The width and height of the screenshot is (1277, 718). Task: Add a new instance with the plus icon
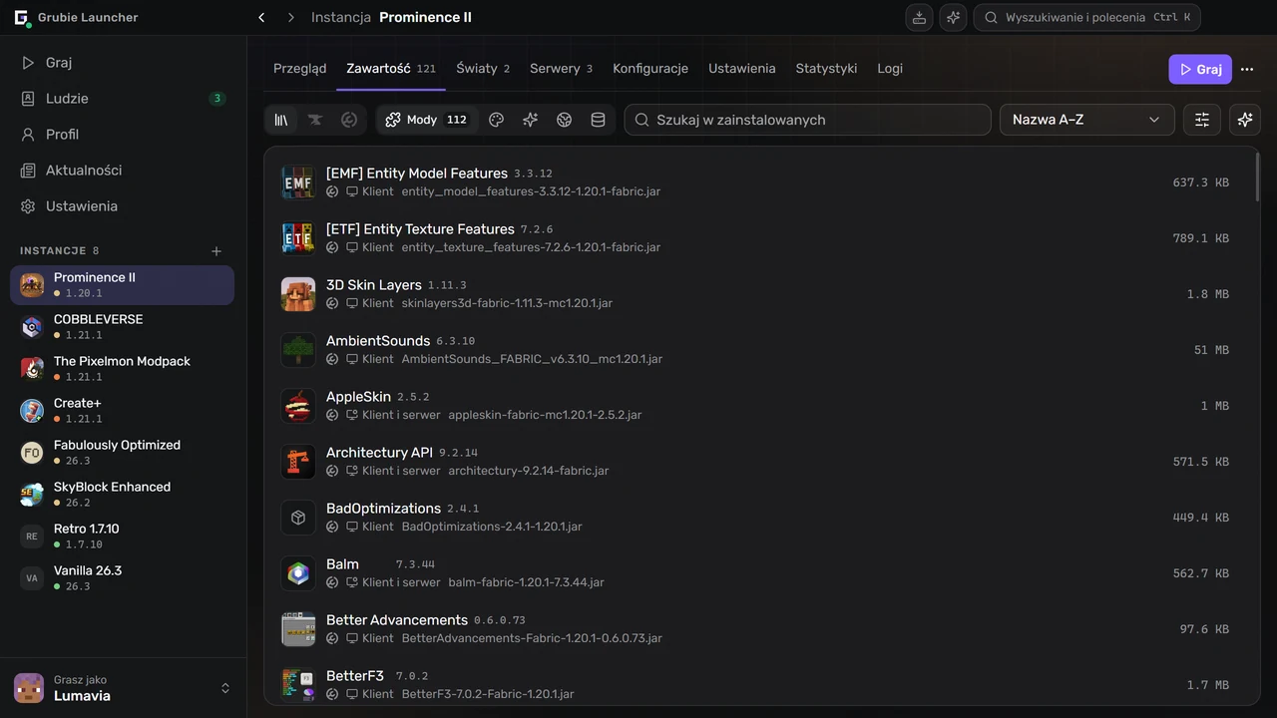pyautogui.click(x=216, y=251)
